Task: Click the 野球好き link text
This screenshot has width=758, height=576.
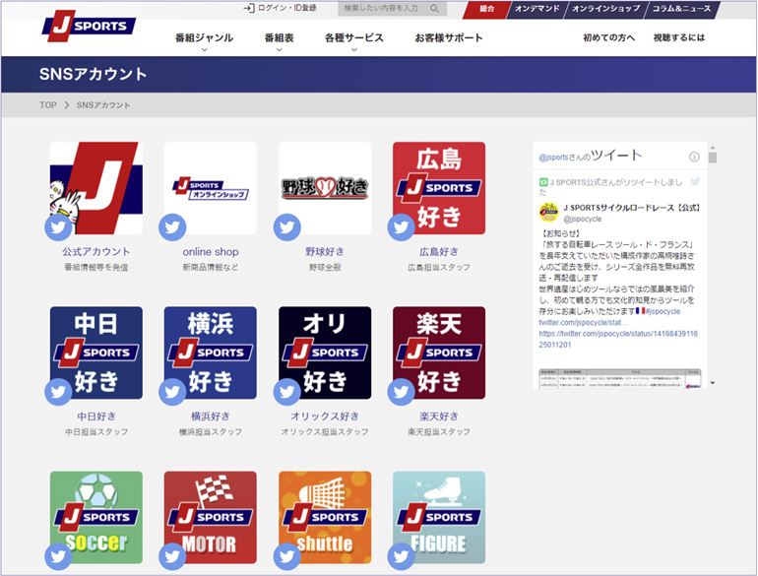Action: [325, 251]
